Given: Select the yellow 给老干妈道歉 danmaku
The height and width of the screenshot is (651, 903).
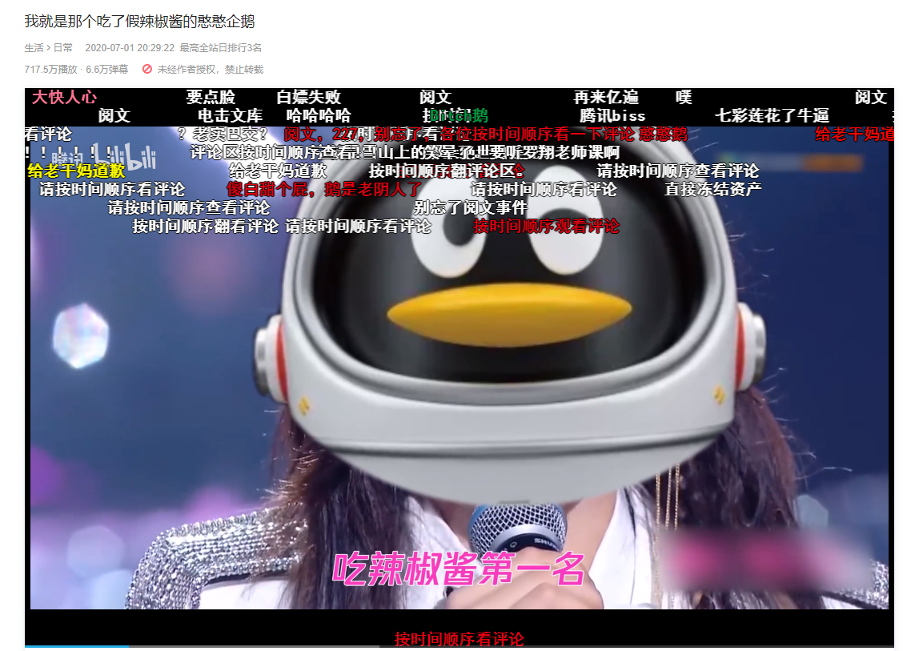Looking at the screenshot, I should point(76,171).
